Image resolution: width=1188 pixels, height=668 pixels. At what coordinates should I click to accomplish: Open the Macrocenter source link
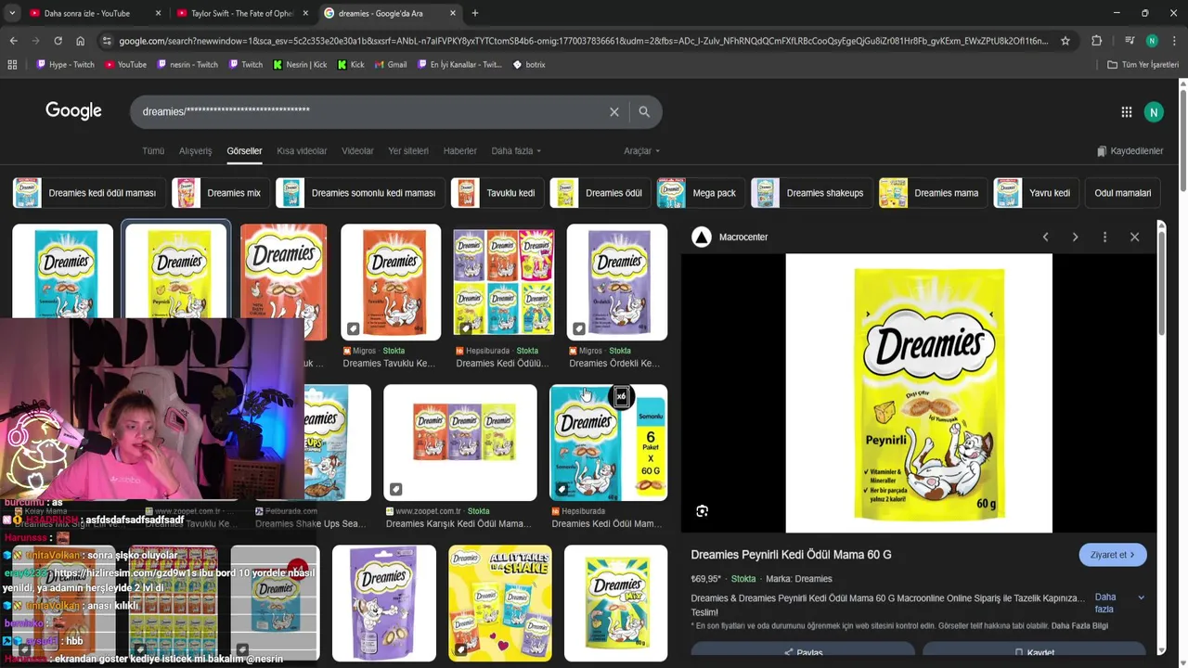pyautogui.click(x=730, y=238)
